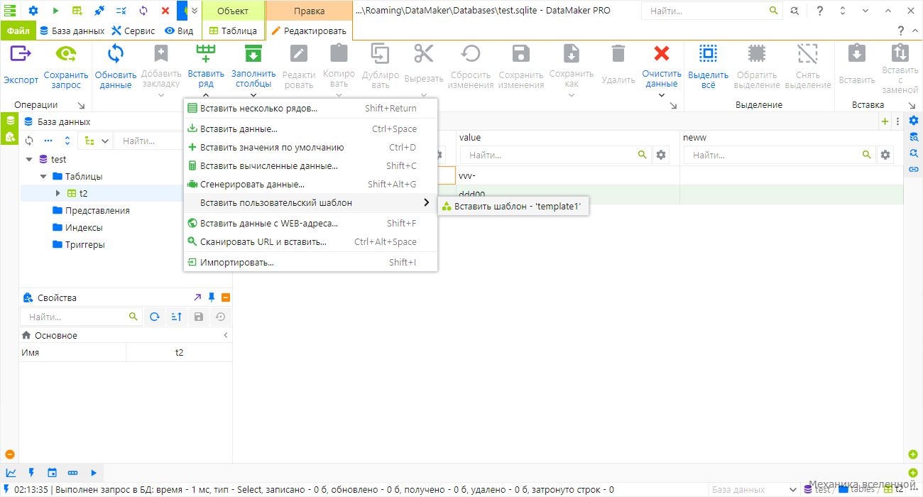Click the link icon on the right sidebar
923x497 pixels.
(914, 170)
